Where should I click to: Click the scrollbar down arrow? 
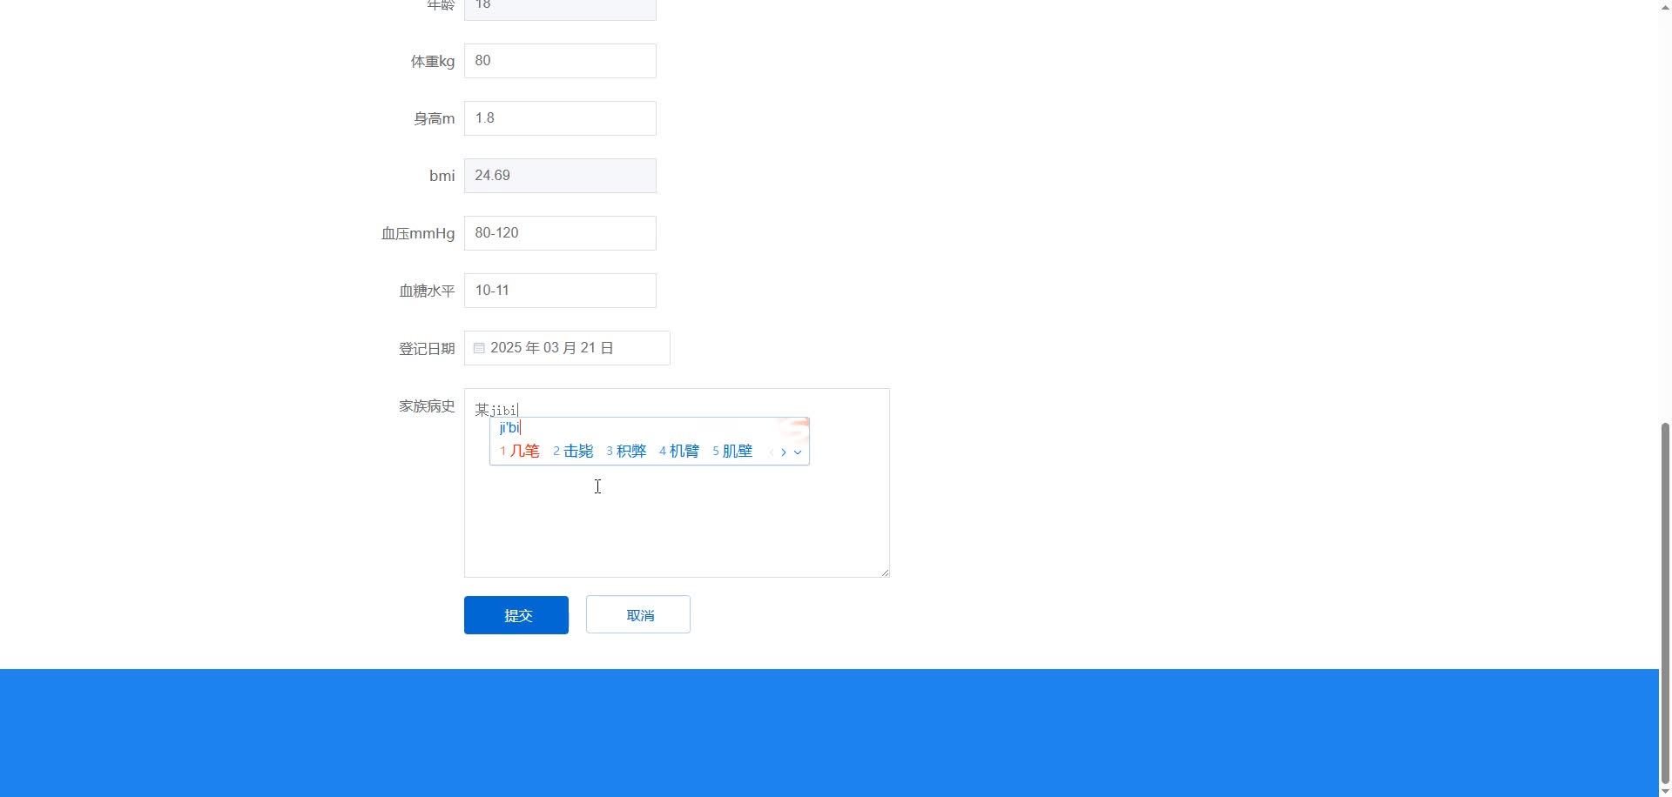(x=1665, y=791)
